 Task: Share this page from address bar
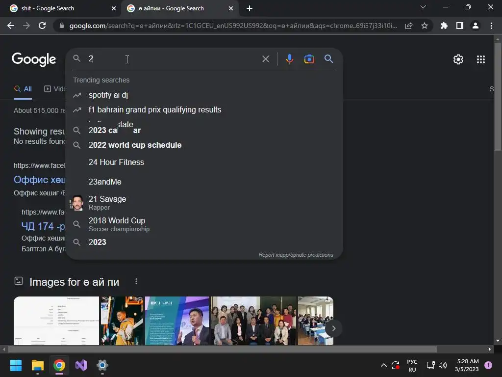click(x=409, y=26)
